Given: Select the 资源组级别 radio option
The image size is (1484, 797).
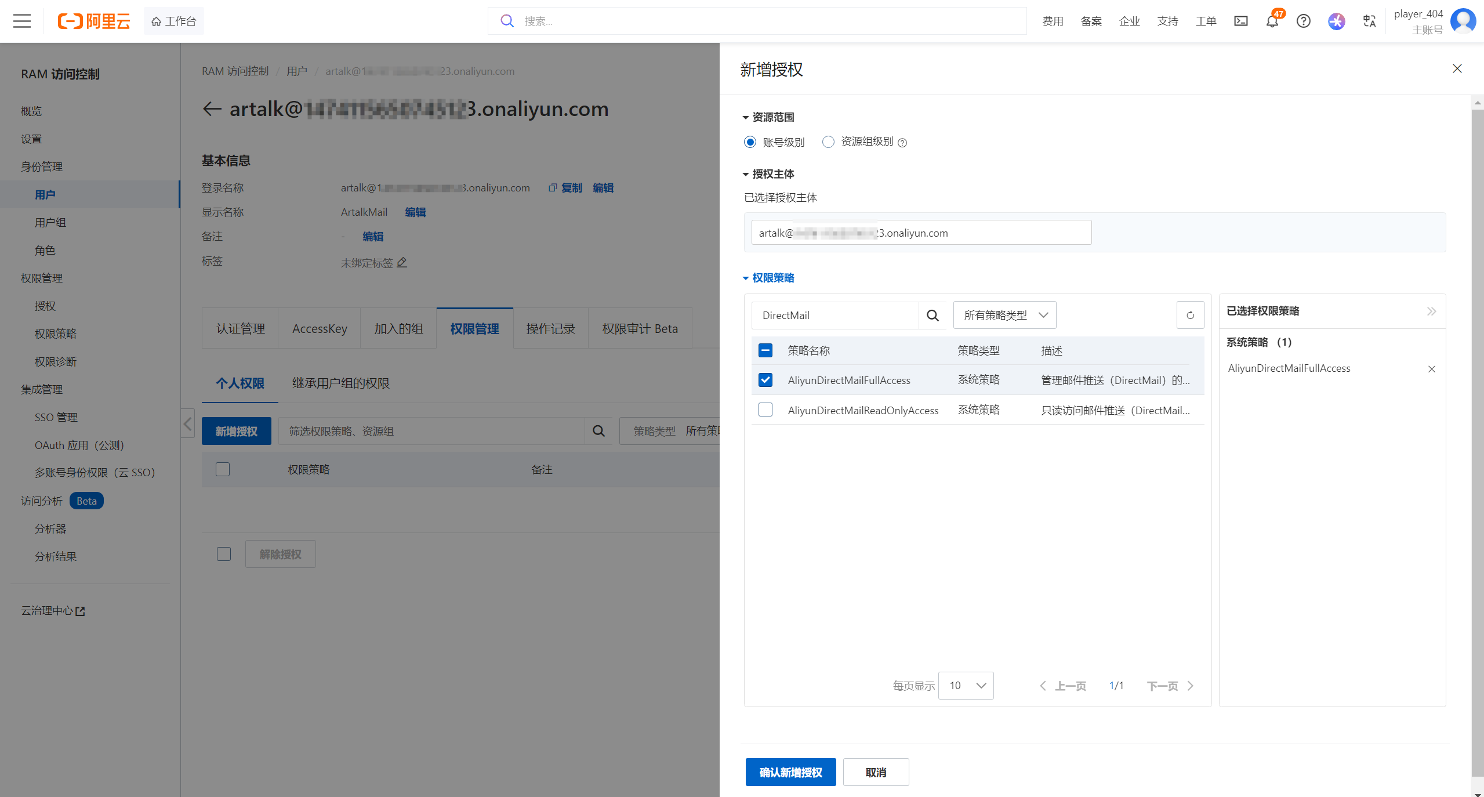Looking at the screenshot, I should click(828, 142).
